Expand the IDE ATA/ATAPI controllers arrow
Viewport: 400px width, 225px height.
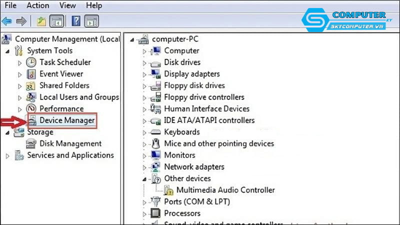pyautogui.click(x=144, y=121)
